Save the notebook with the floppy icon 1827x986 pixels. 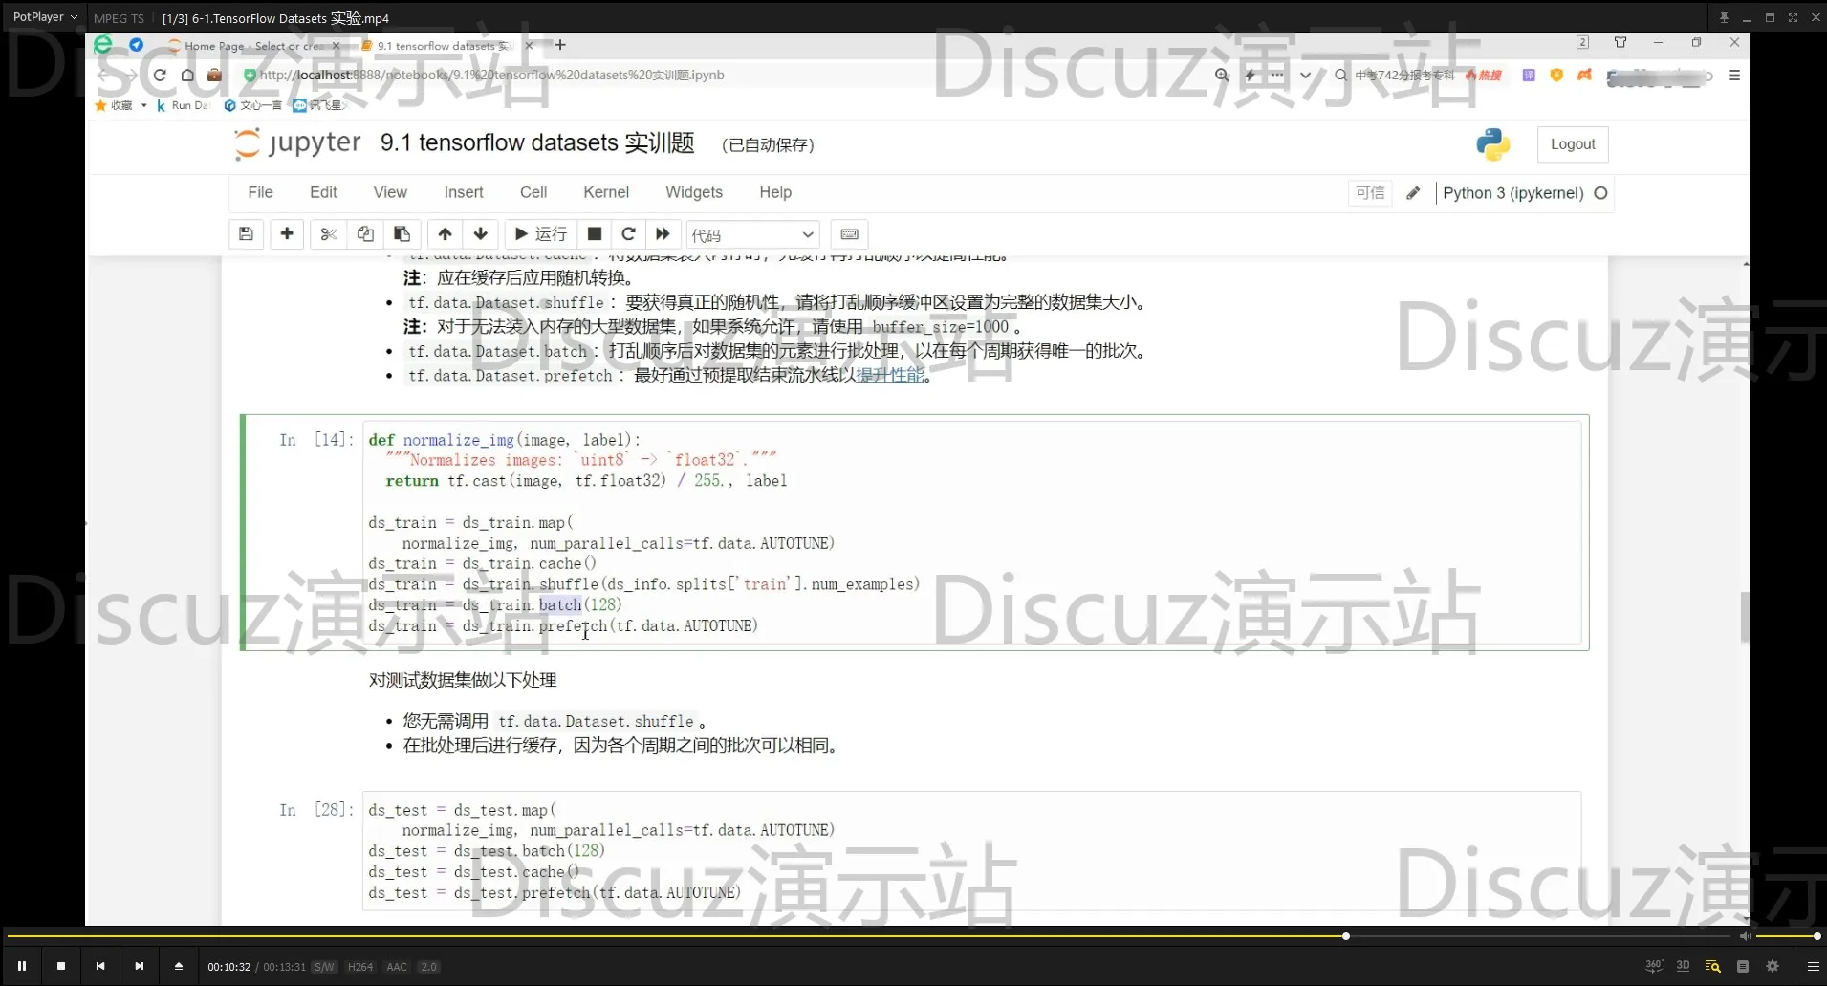coord(246,234)
